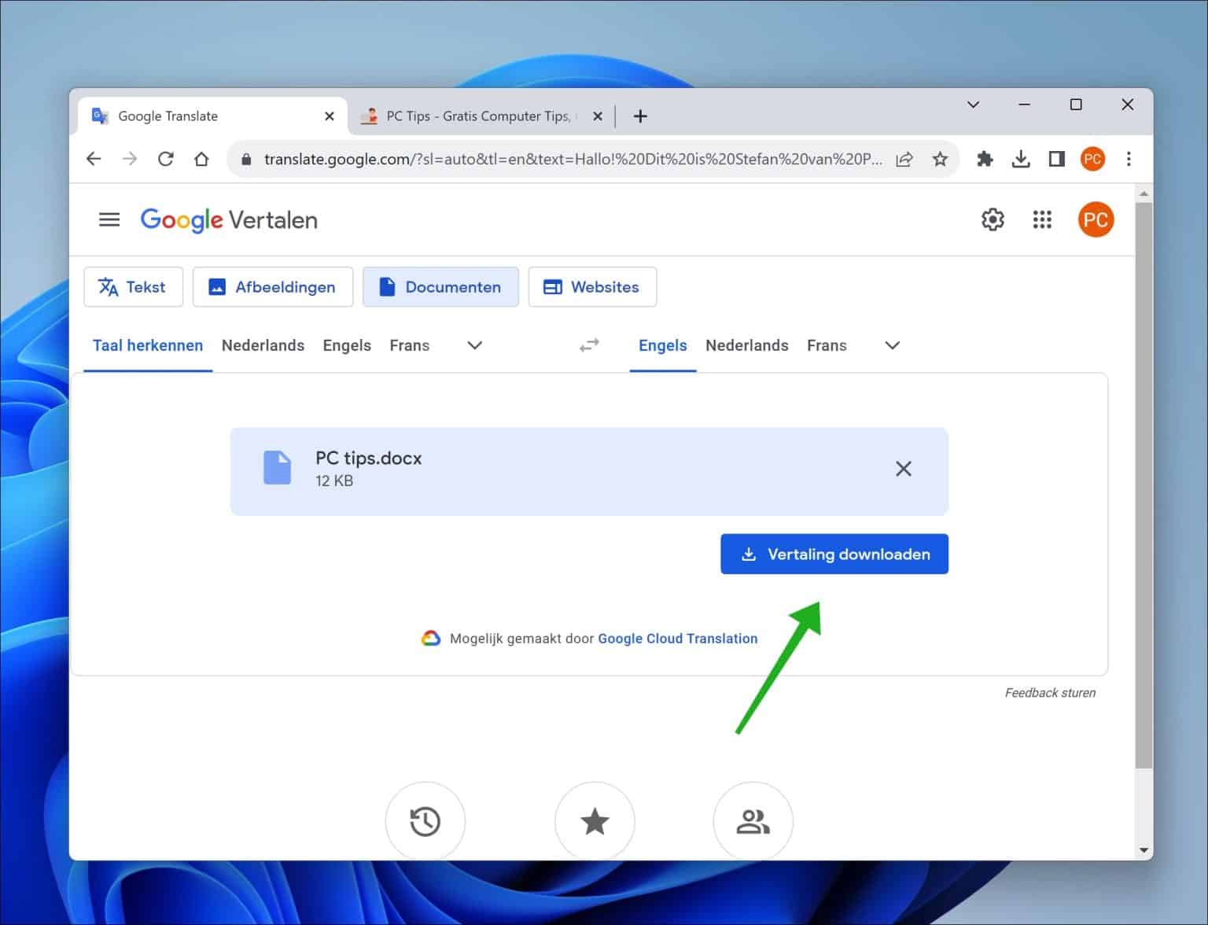Expand more source language options
Image resolution: width=1208 pixels, height=925 pixels.
473,345
